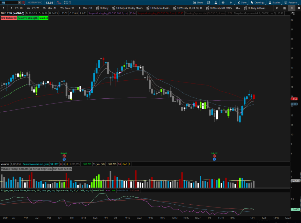301x223 pixels.
Task: Click the Volume Today: 1,225,855 label
Action: pyautogui.click(x=15, y=169)
